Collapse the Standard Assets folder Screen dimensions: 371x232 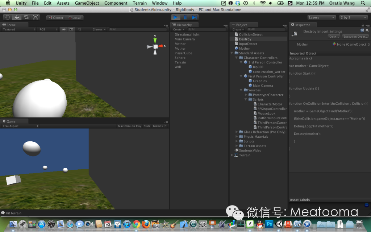232,53
